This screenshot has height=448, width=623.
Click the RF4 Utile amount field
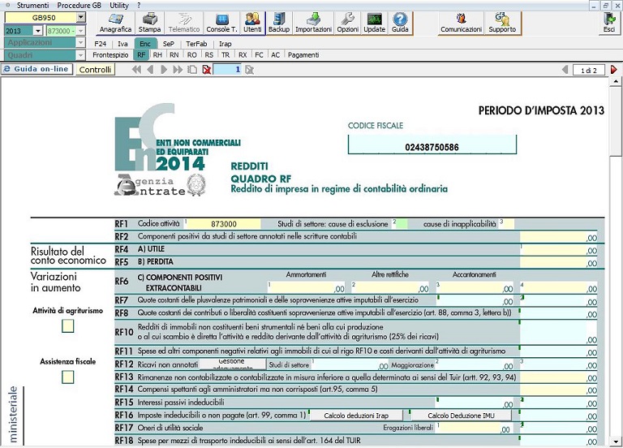[559, 250]
